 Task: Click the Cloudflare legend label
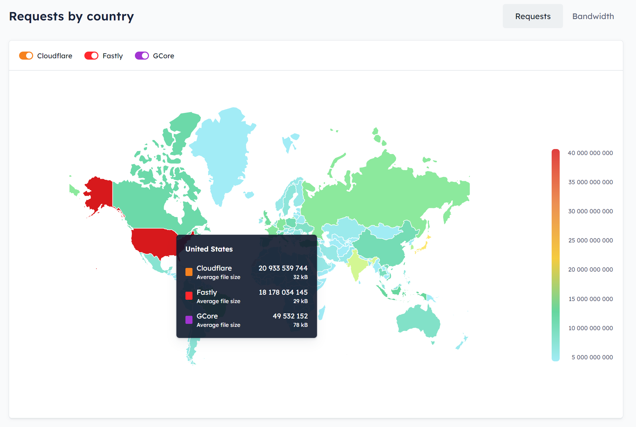coord(55,56)
